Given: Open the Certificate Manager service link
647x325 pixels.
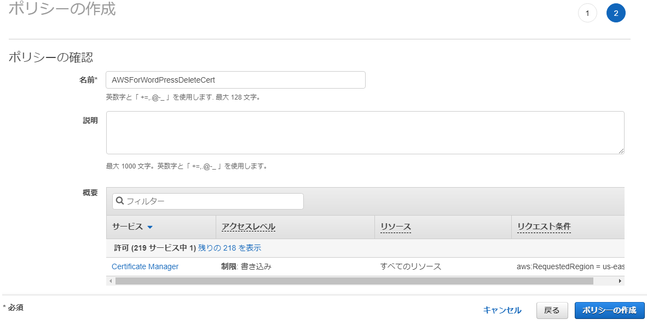Looking at the screenshot, I should (x=145, y=266).
